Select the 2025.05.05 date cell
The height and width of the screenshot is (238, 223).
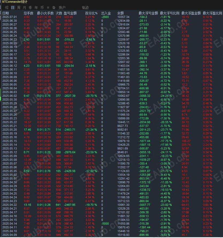click(x=10, y=171)
